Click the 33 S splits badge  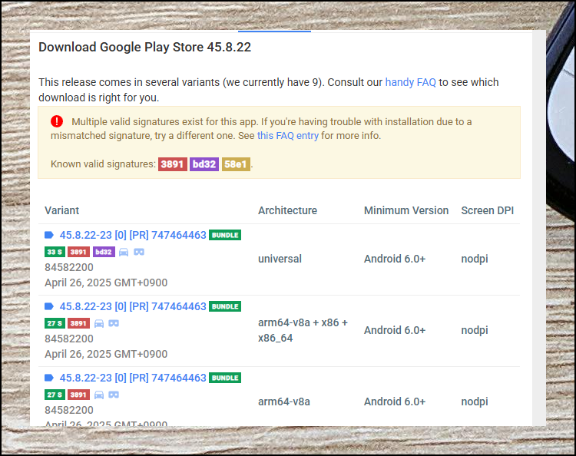pos(55,252)
